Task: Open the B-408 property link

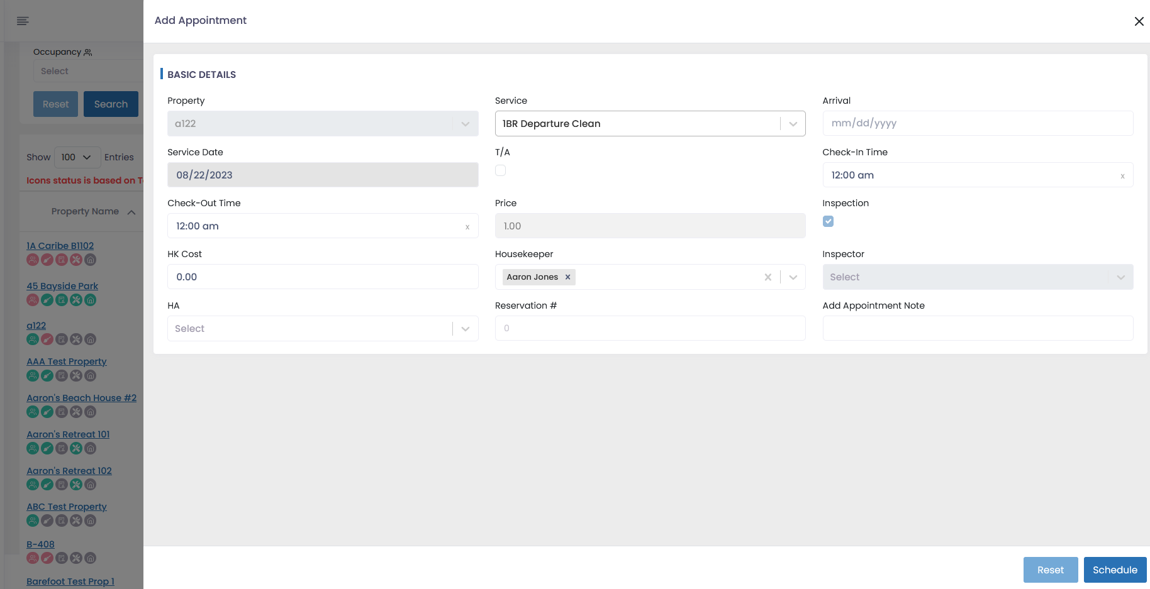Action: click(x=40, y=544)
